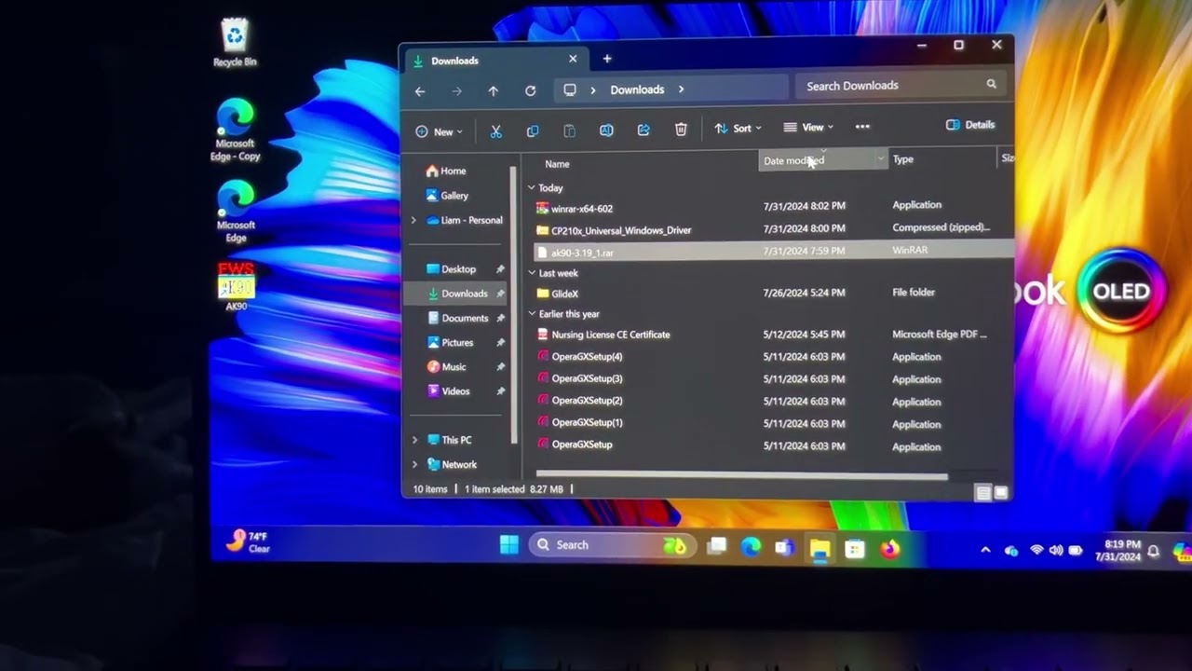Go up one folder level arrow
Image resolution: width=1192 pixels, height=671 pixels.
coord(494,91)
